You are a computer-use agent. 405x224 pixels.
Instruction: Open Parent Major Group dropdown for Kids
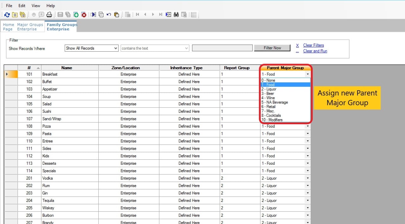click(x=308, y=156)
